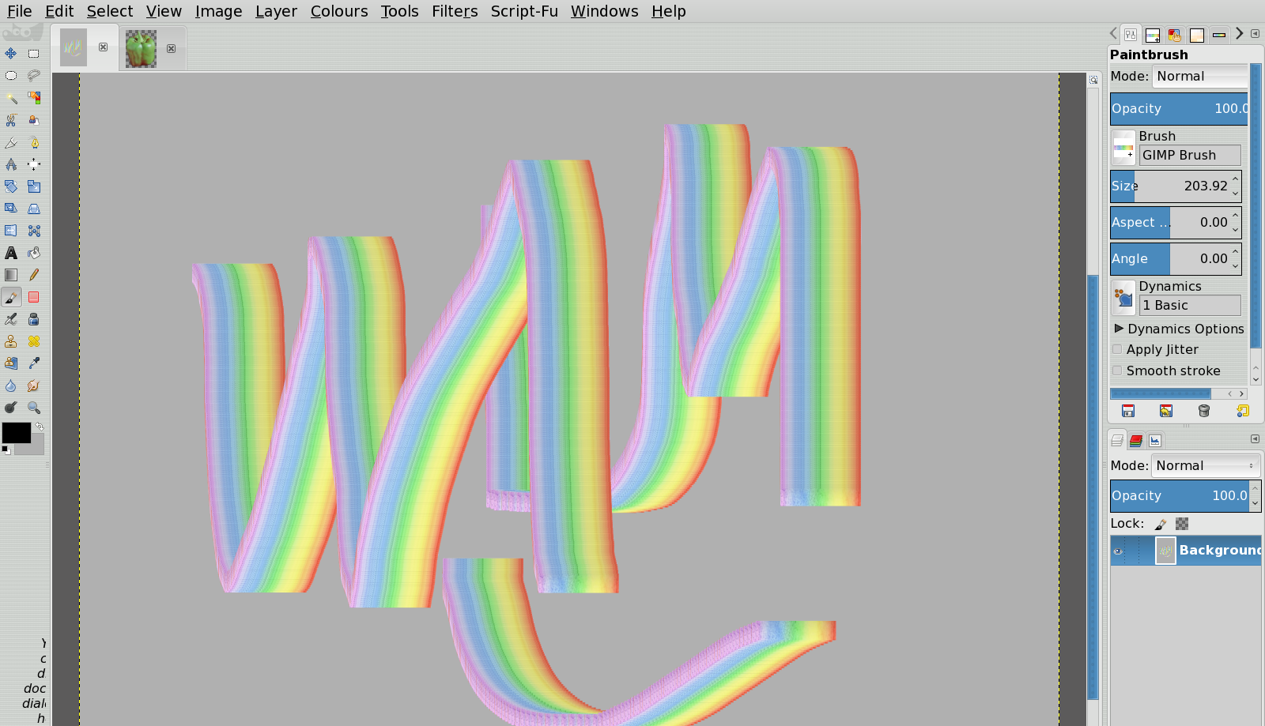Increase the brush Size with the up arrow
The width and height of the screenshot is (1265, 726).
tap(1235, 180)
